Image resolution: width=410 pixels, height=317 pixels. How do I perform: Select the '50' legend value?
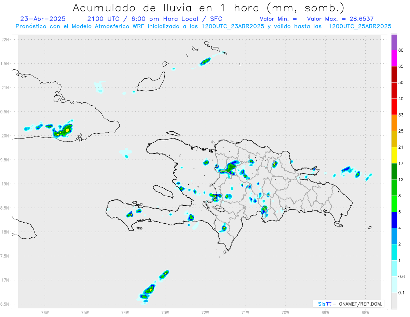(x=401, y=82)
